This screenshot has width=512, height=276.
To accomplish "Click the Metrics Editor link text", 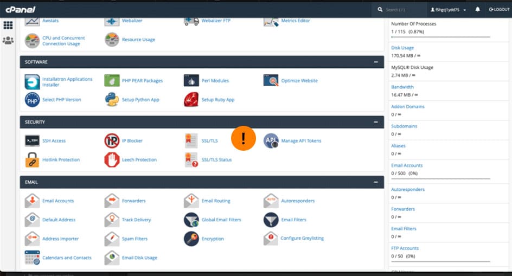I will coord(296,21).
